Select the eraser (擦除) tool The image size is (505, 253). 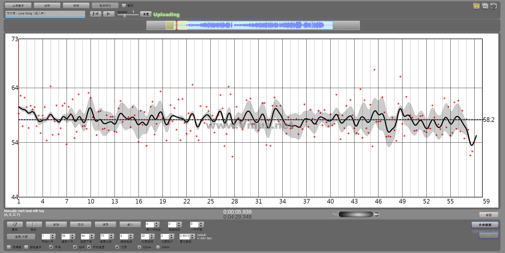pos(15,225)
